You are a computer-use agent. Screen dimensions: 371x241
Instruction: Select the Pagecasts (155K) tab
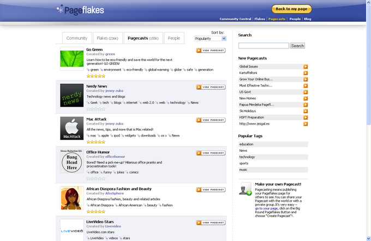coord(143,38)
